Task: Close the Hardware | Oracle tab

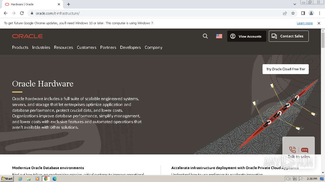Action: [59, 4]
